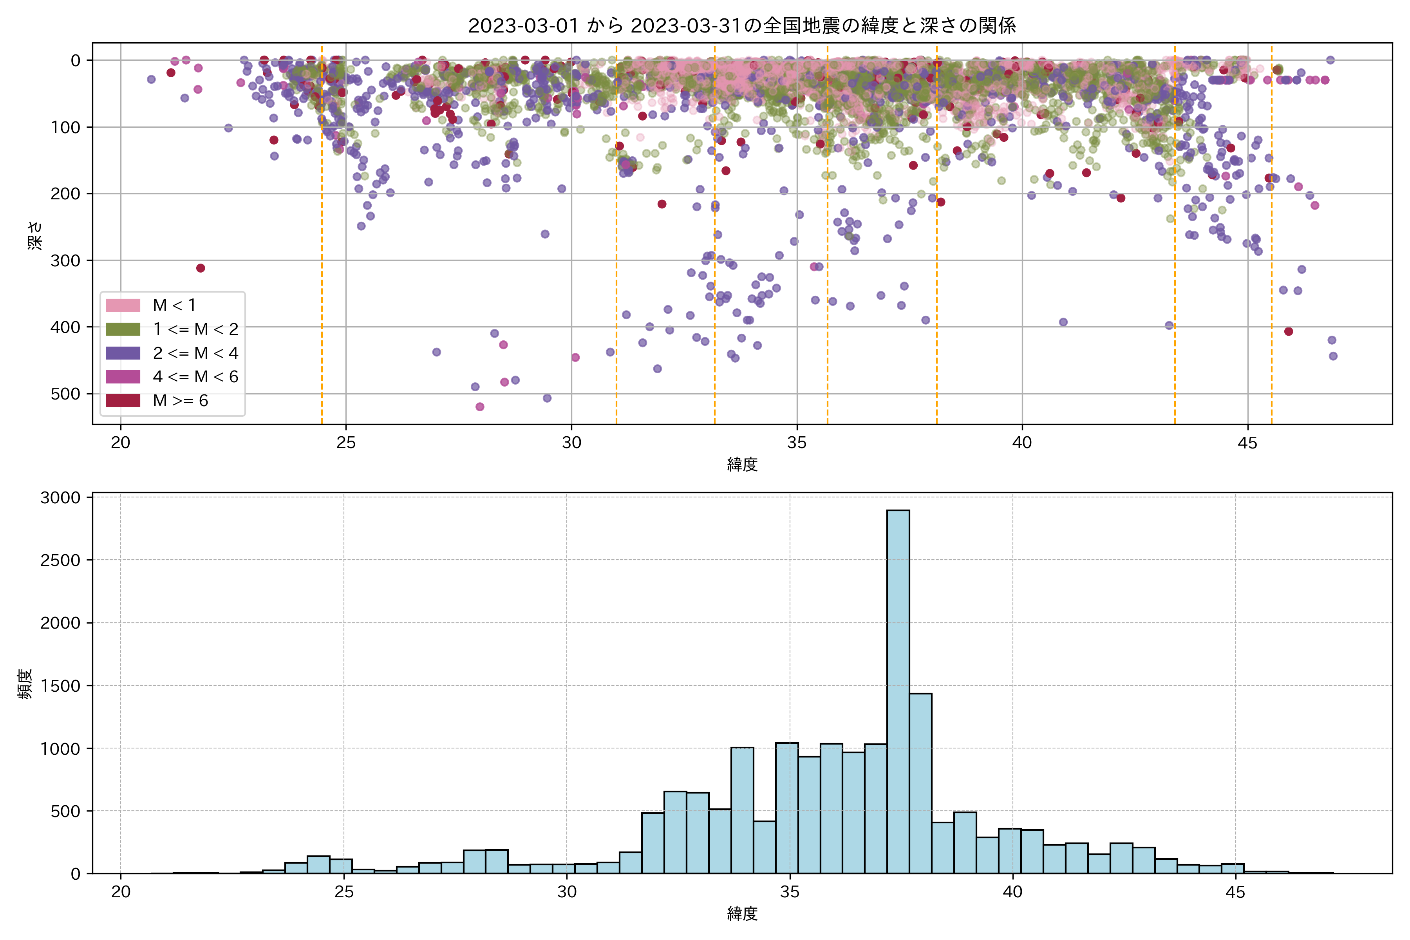Click the 2 <= M < 4 legend text
This screenshot has height=940, width=1410.
click(195, 353)
